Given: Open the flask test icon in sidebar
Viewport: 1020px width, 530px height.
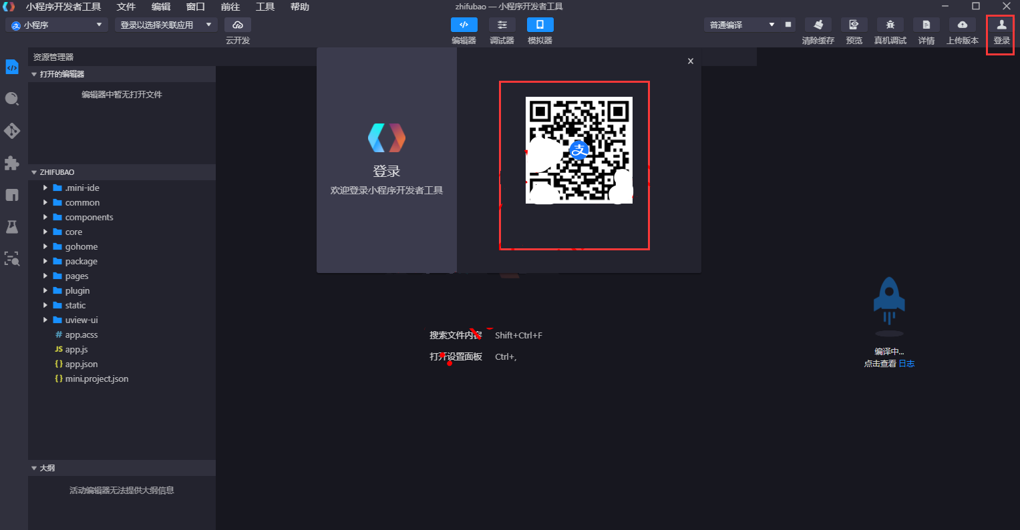Looking at the screenshot, I should click(x=12, y=227).
